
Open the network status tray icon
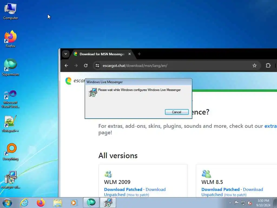243,203
